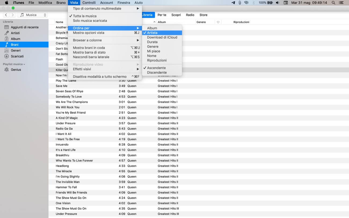The width and height of the screenshot is (349, 218).
Task: Sort by Riproduzioni in submenu
Action: click(162, 60)
